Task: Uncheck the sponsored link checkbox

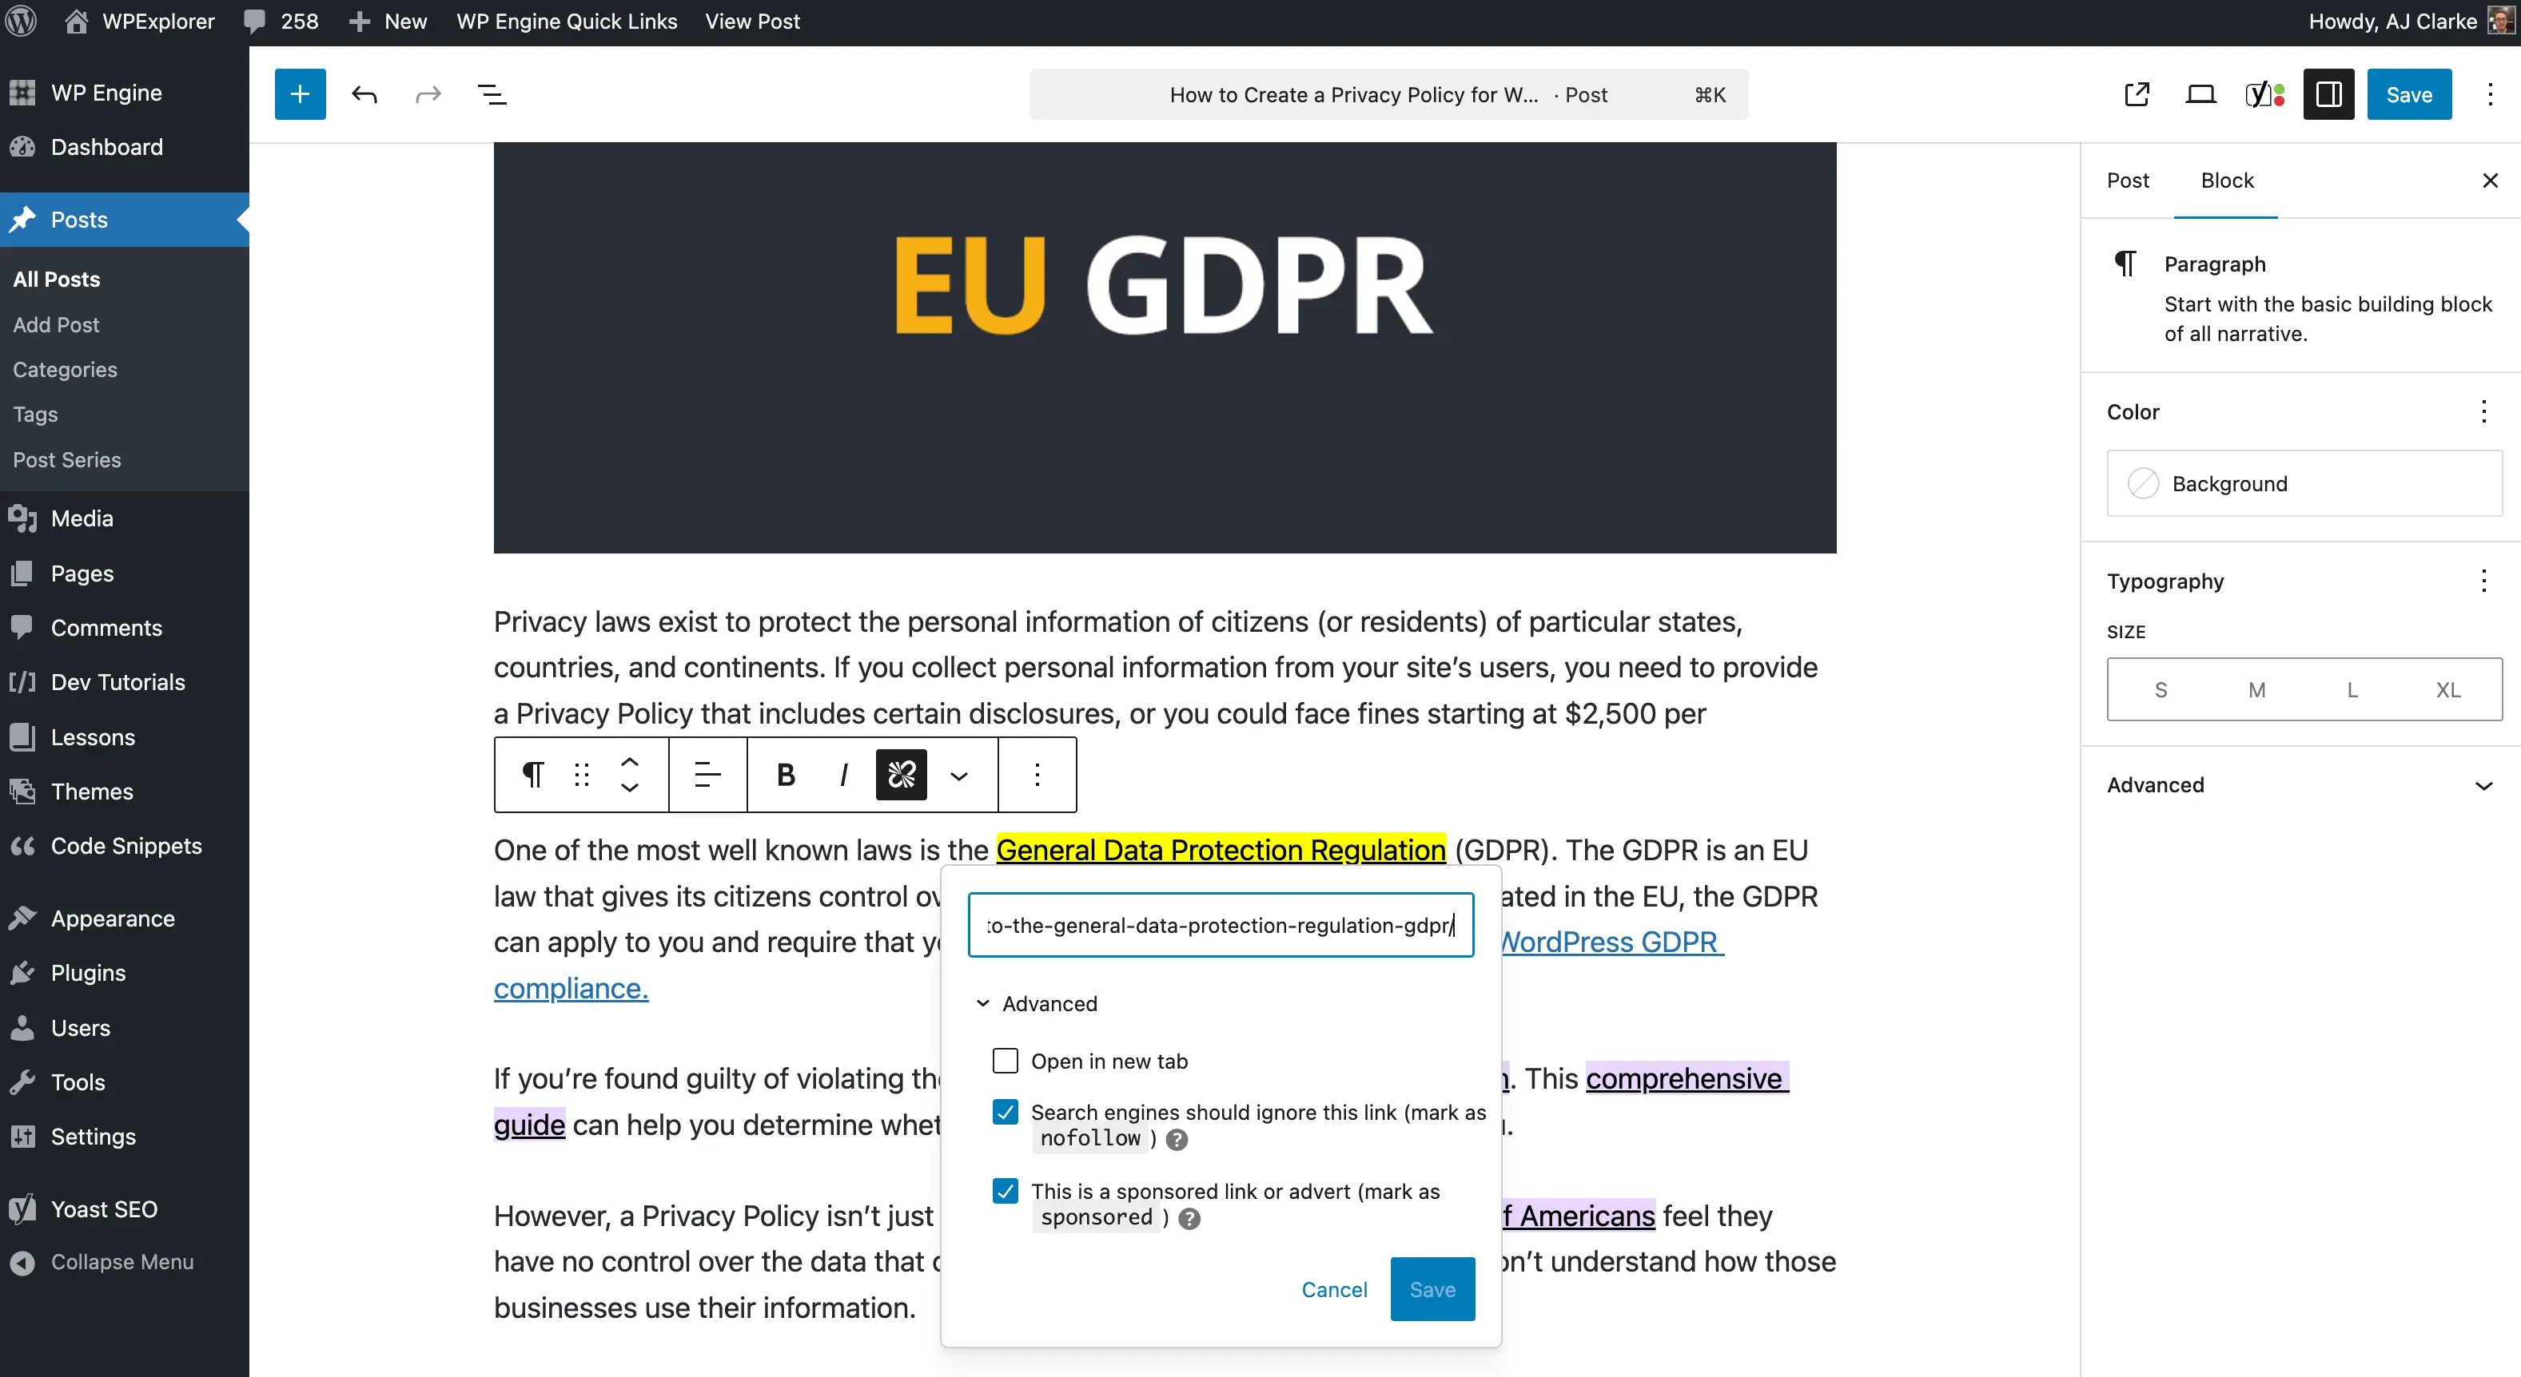Action: 1005,1191
